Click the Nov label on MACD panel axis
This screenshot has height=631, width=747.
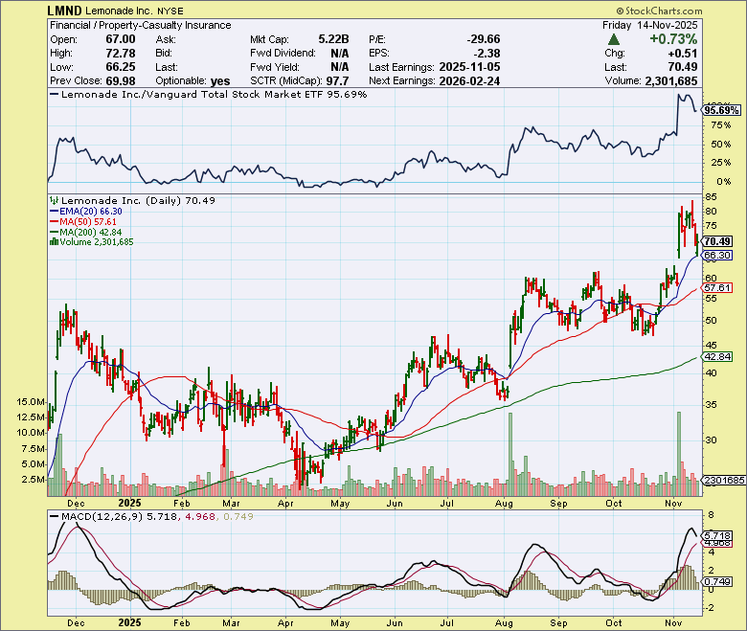coord(673,623)
